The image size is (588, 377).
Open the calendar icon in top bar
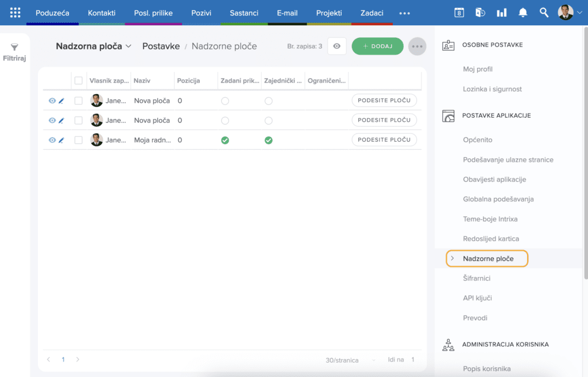tap(459, 13)
